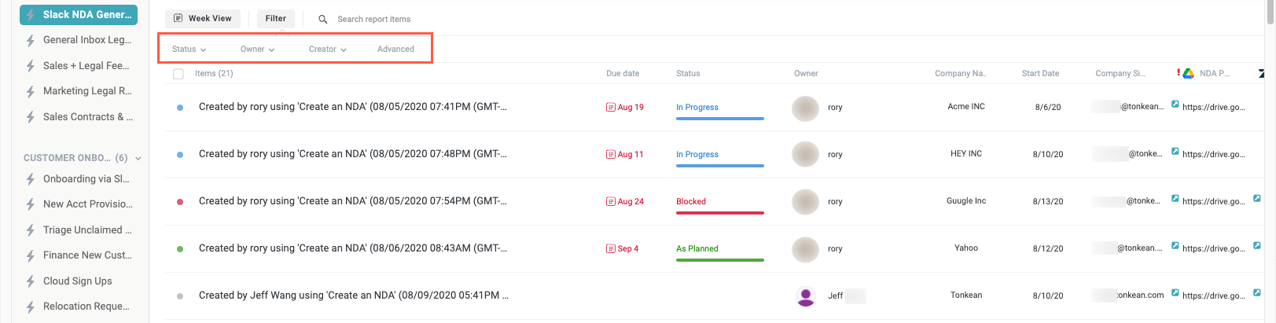The image size is (1276, 323).
Task: Click the calendar icon beside Sep 4
Action: click(x=610, y=248)
